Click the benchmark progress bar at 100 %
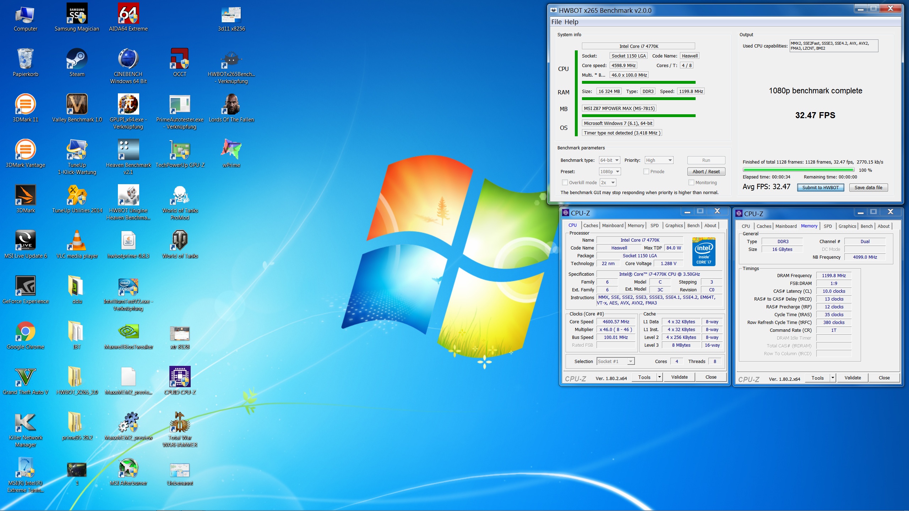909x511 pixels. [x=799, y=170]
